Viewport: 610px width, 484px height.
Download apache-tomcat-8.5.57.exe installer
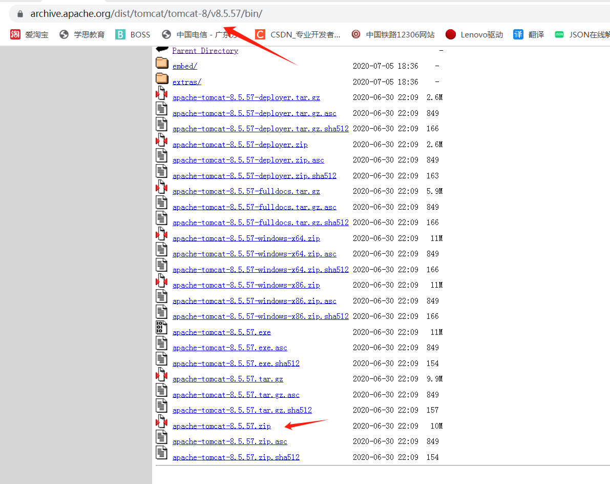tap(221, 332)
